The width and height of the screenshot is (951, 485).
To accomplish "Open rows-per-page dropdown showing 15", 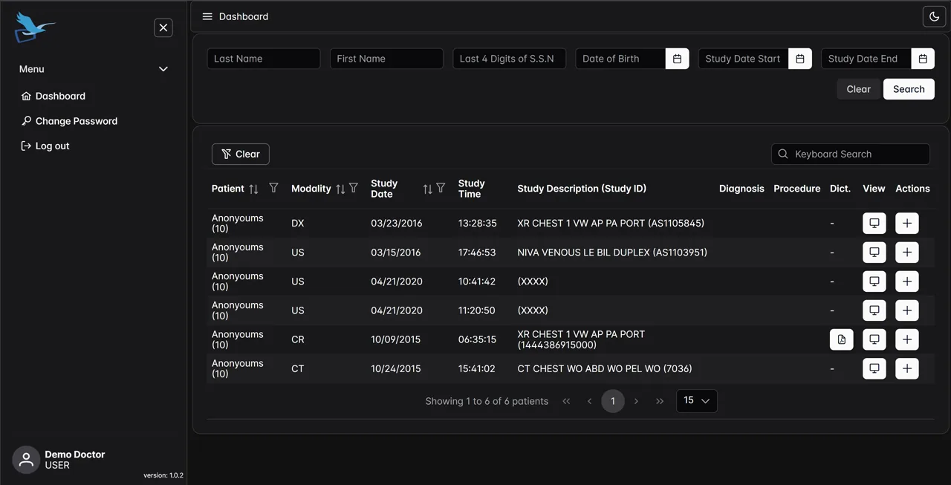I will click(x=697, y=401).
